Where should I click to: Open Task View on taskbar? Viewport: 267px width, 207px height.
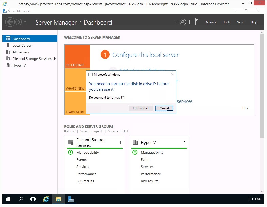(x=33, y=199)
